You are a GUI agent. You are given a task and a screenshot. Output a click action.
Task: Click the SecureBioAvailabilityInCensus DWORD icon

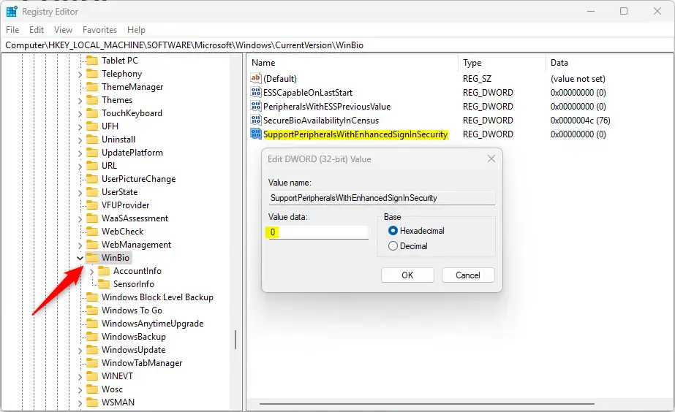pos(256,120)
